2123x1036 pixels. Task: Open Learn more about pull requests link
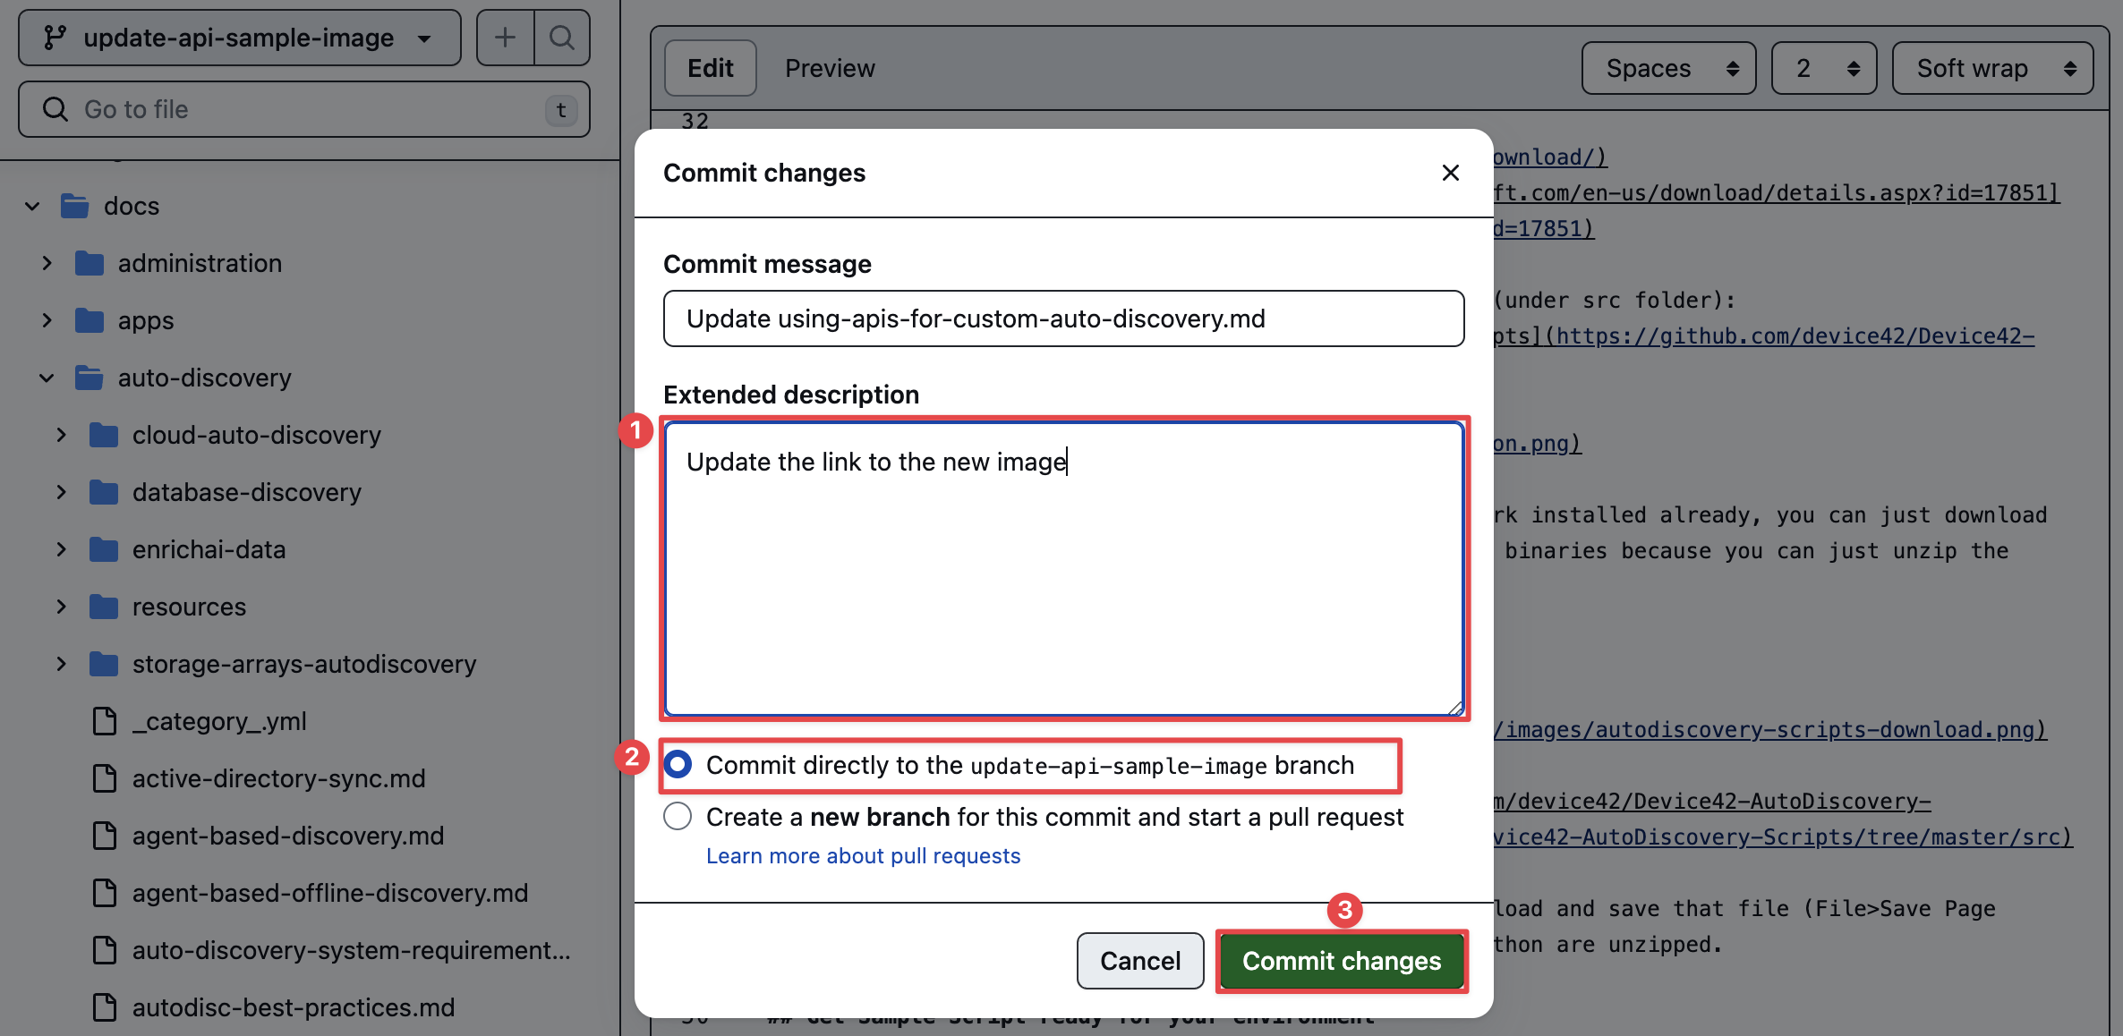863,856
